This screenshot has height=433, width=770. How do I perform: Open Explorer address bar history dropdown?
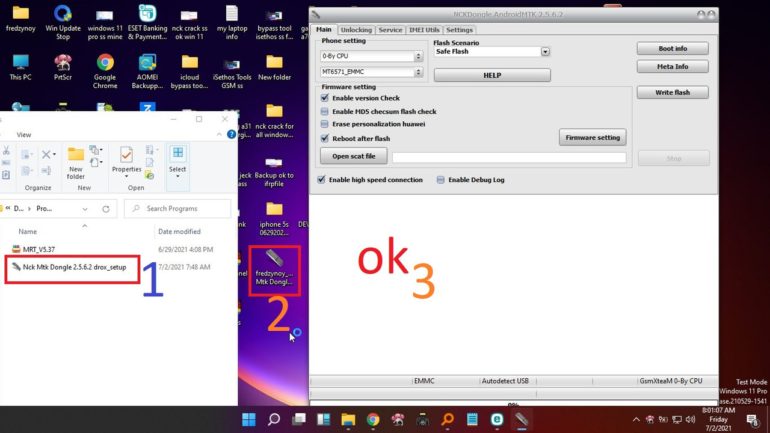(85, 209)
